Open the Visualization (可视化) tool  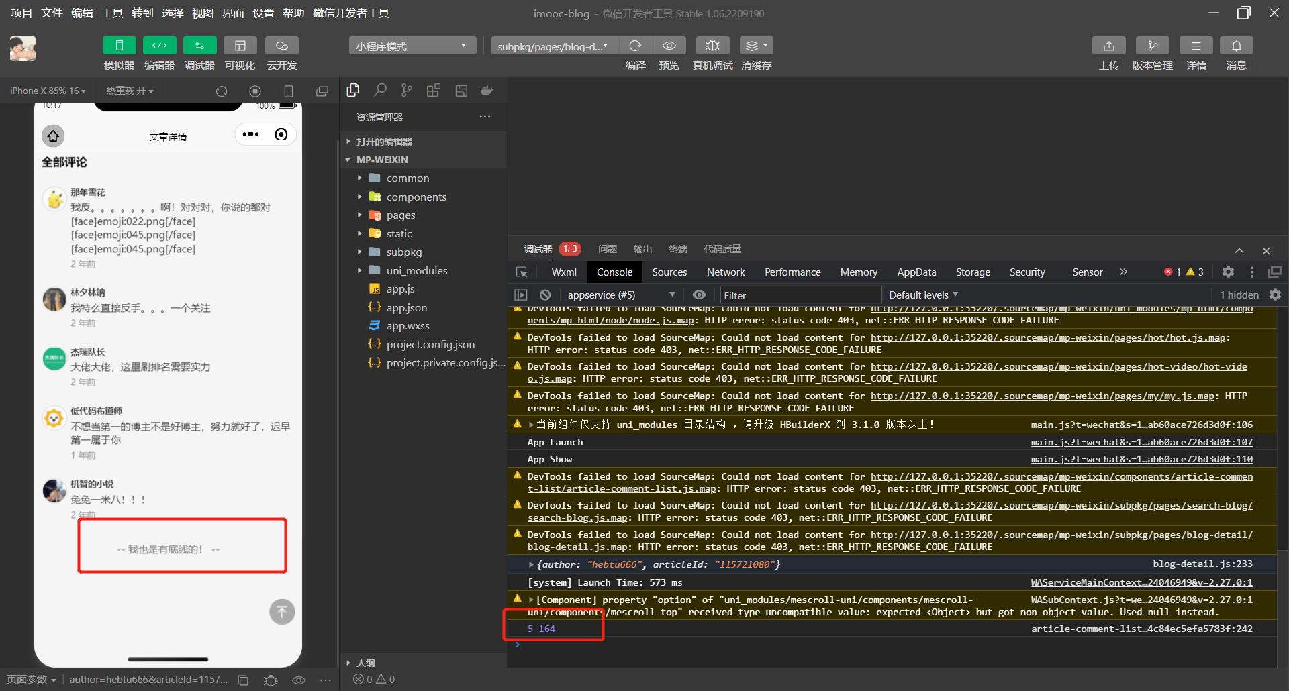click(240, 46)
